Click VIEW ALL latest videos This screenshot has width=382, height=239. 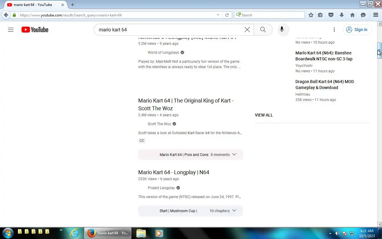click(x=264, y=115)
